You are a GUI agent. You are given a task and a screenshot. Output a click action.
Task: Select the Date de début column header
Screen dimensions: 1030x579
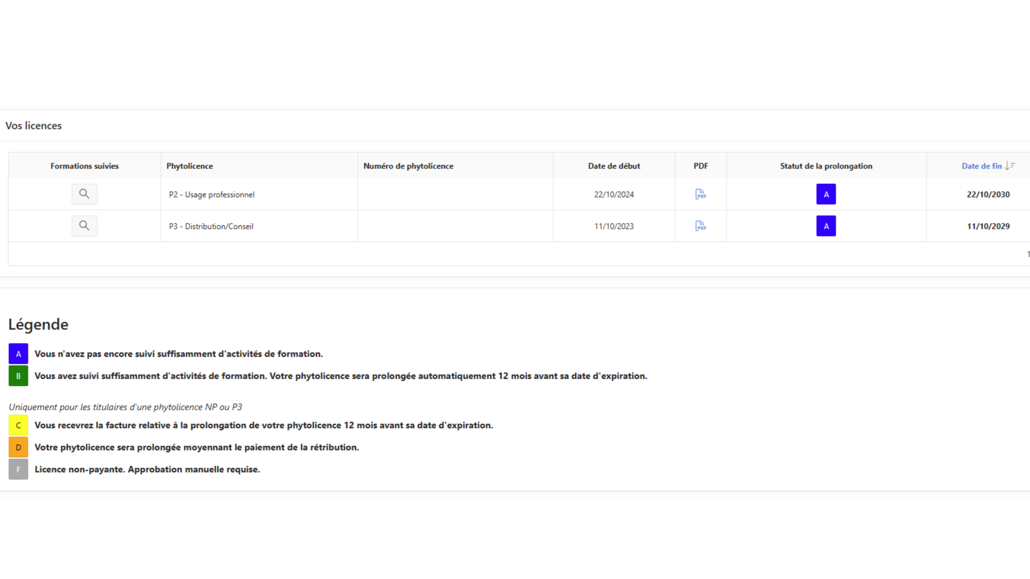(614, 166)
